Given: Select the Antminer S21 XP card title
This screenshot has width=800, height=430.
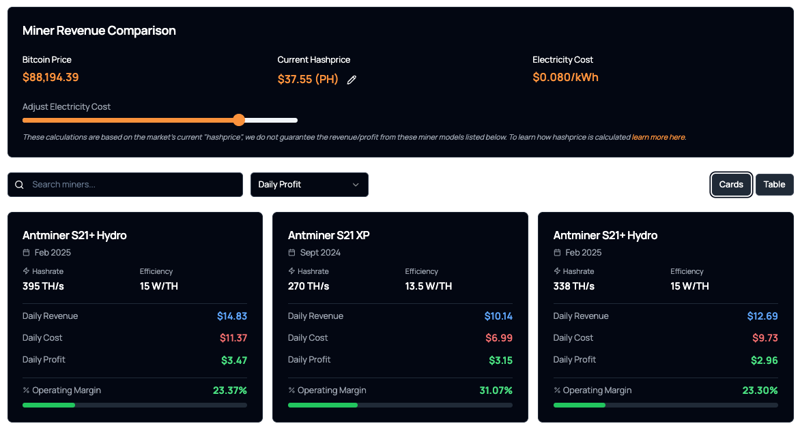Looking at the screenshot, I should point(328,234).
